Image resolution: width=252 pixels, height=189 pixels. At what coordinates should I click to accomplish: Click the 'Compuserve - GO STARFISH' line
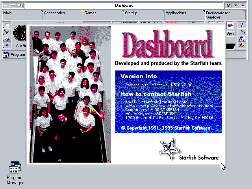click(x=152, y=110)
